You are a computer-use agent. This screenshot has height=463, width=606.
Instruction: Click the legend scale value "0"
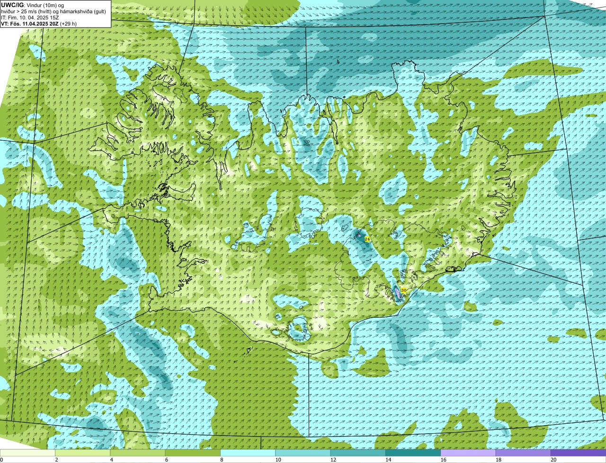pos(1,460)
